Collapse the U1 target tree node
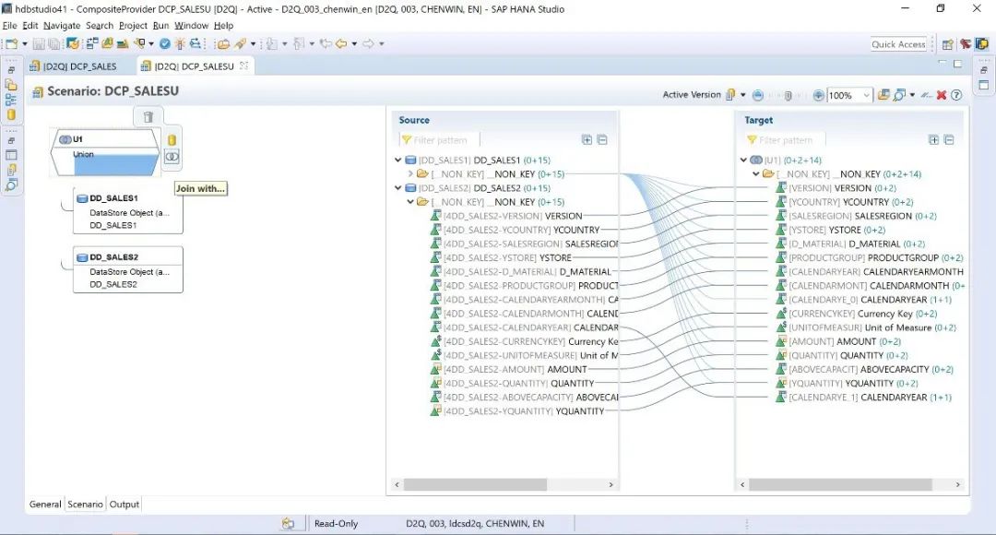Screen dimensions: 996x535 click(x=743, y=160)
